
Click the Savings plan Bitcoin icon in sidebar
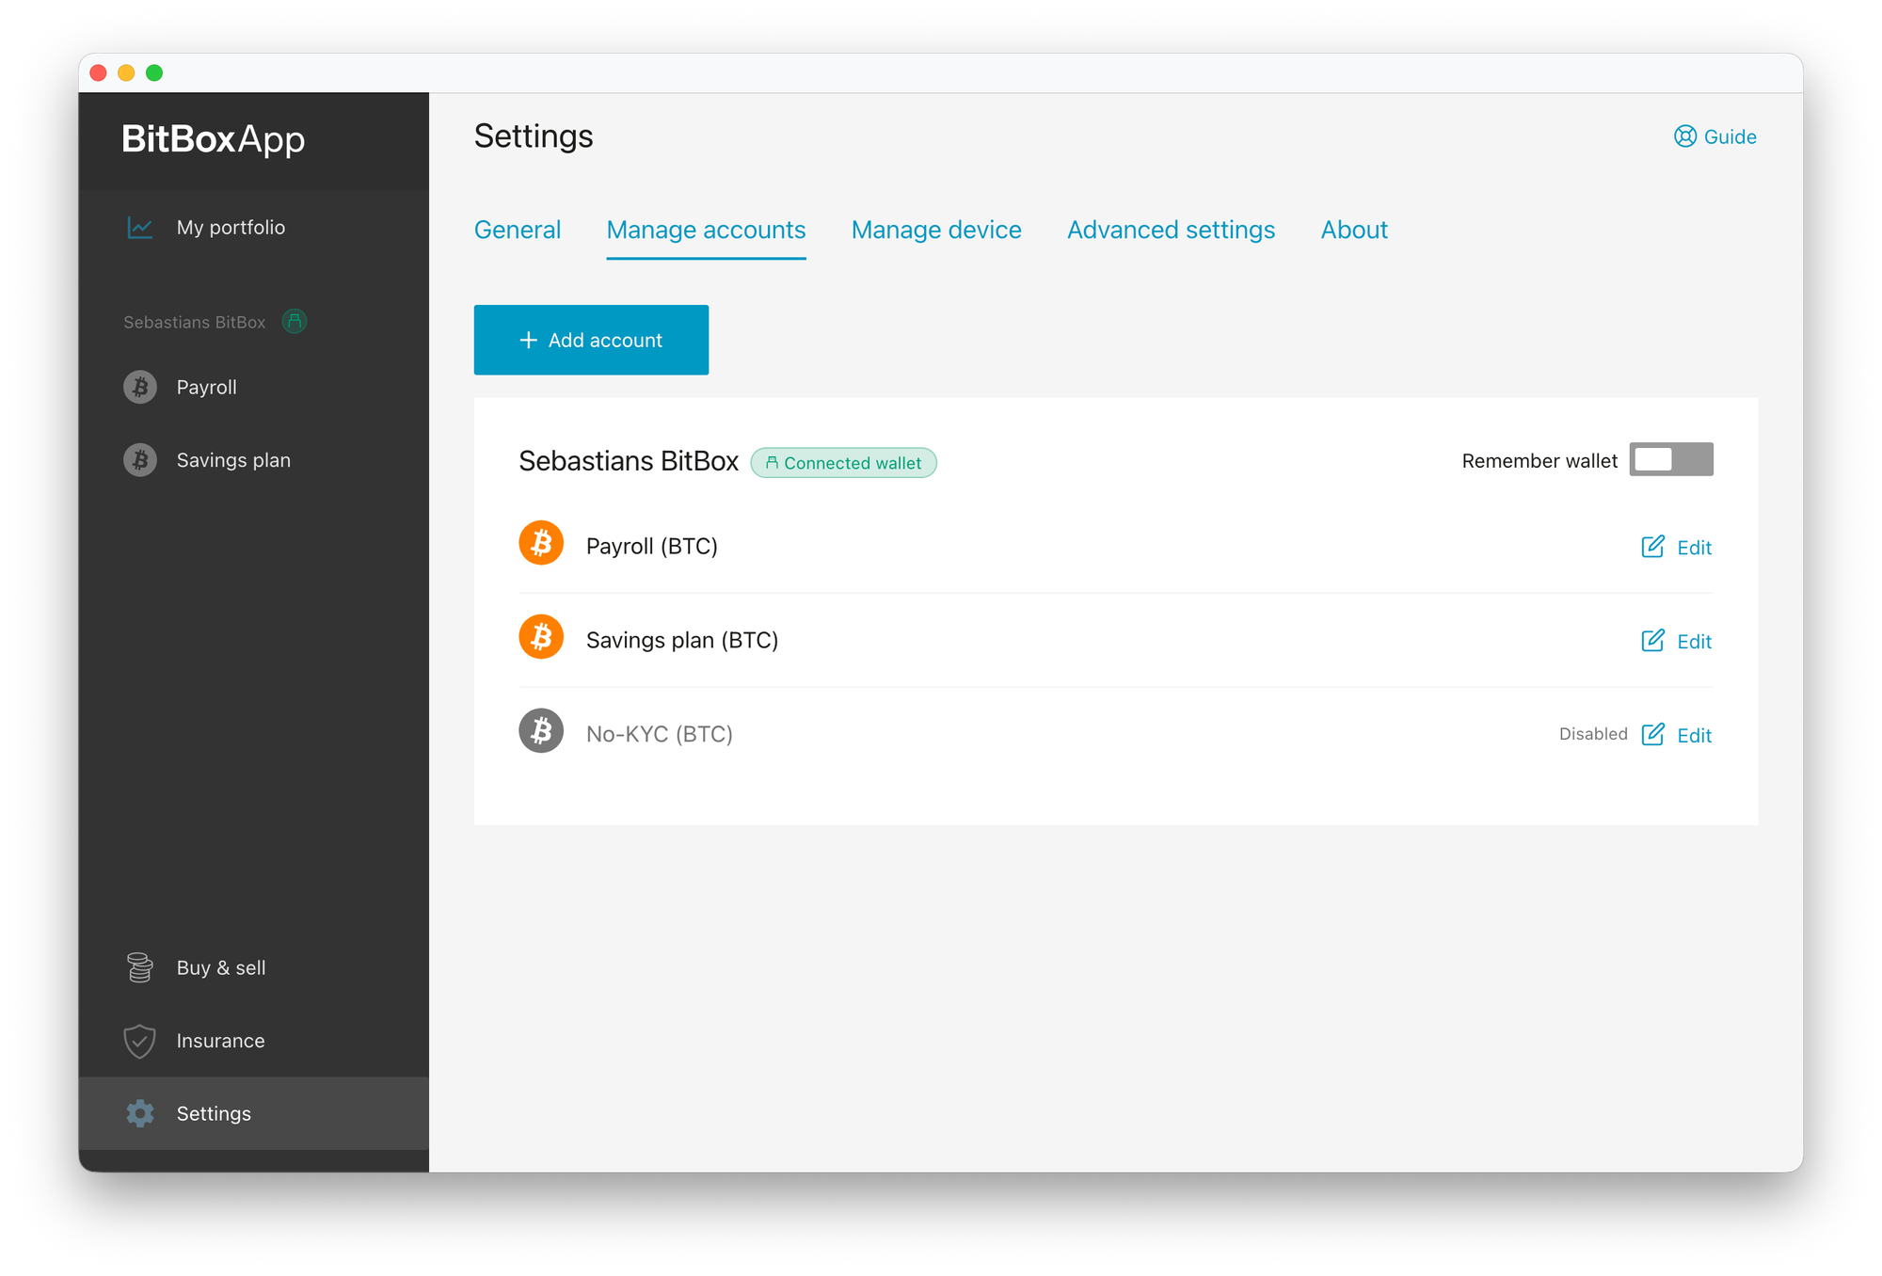[x=140, y=460]
